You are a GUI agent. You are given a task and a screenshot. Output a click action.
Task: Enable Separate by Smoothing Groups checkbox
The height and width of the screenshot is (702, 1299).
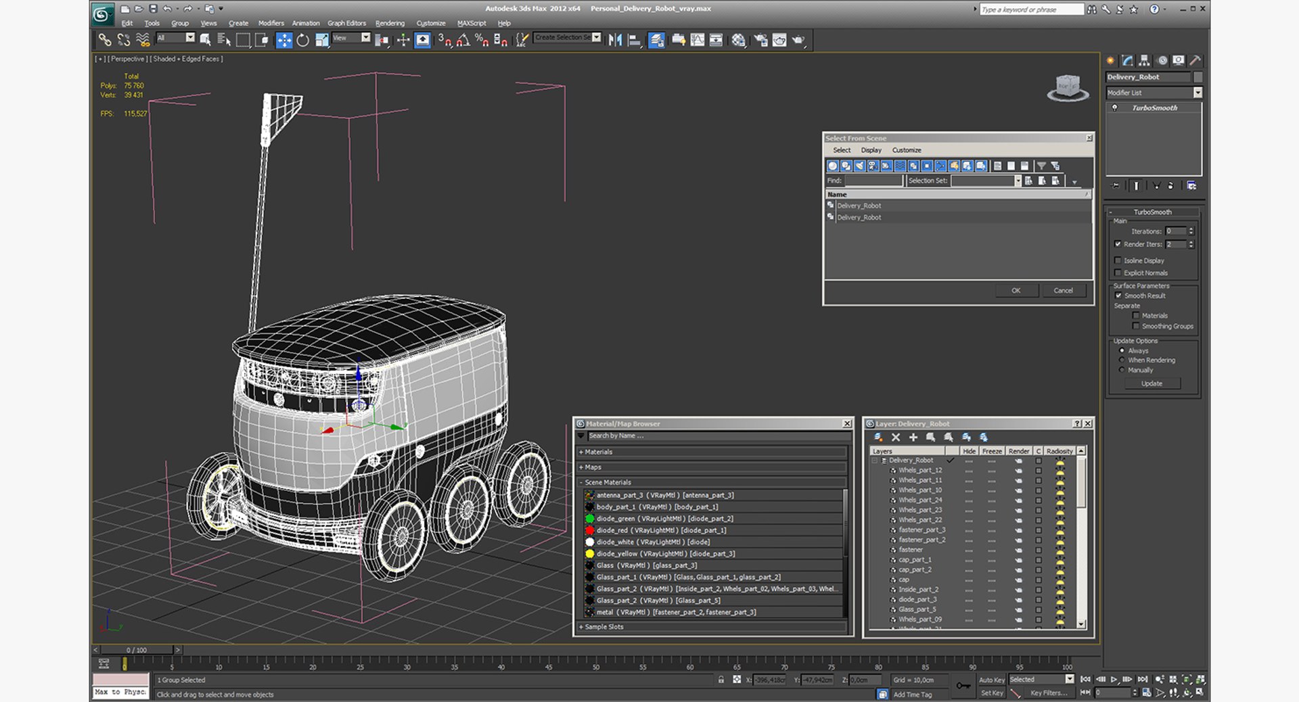point(1136,326)
